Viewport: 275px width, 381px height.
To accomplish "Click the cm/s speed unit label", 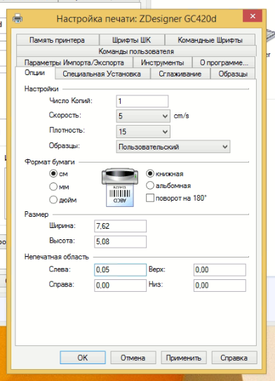I will coord(182,116).
